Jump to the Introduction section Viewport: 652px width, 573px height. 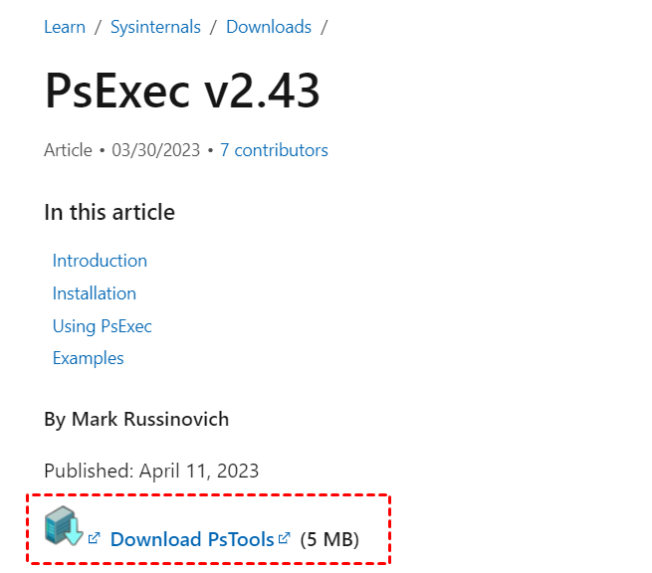click(x=100, y=261)
